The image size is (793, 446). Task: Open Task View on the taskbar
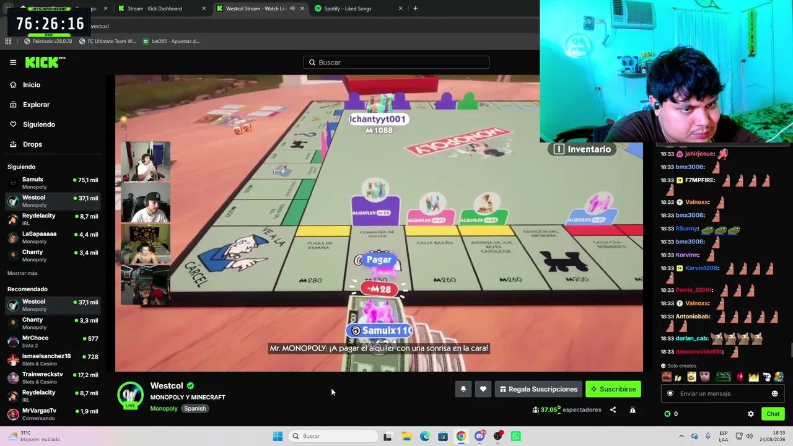(x=388, y=436)
